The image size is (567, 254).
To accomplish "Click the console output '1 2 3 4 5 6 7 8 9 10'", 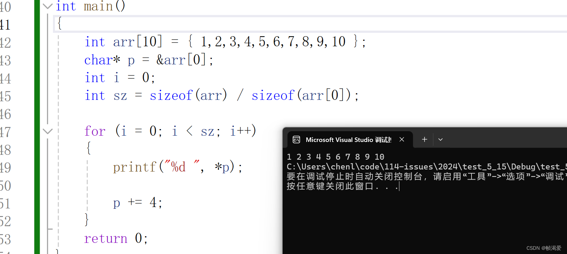I will 336,157.
